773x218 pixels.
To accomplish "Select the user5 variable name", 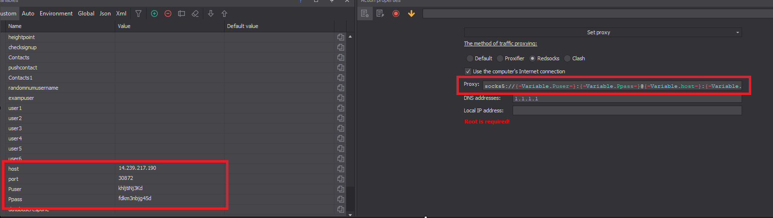I will pos(15,149).
